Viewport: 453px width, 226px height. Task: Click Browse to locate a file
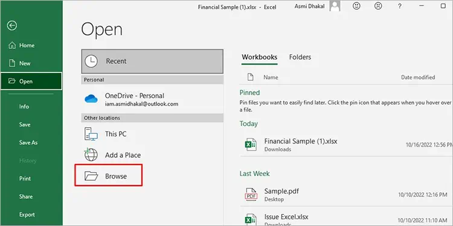click(x=109, y=175)
